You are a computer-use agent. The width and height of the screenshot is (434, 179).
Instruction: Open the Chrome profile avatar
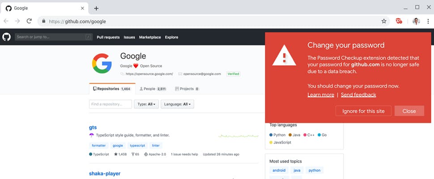(x=416, y=21)
